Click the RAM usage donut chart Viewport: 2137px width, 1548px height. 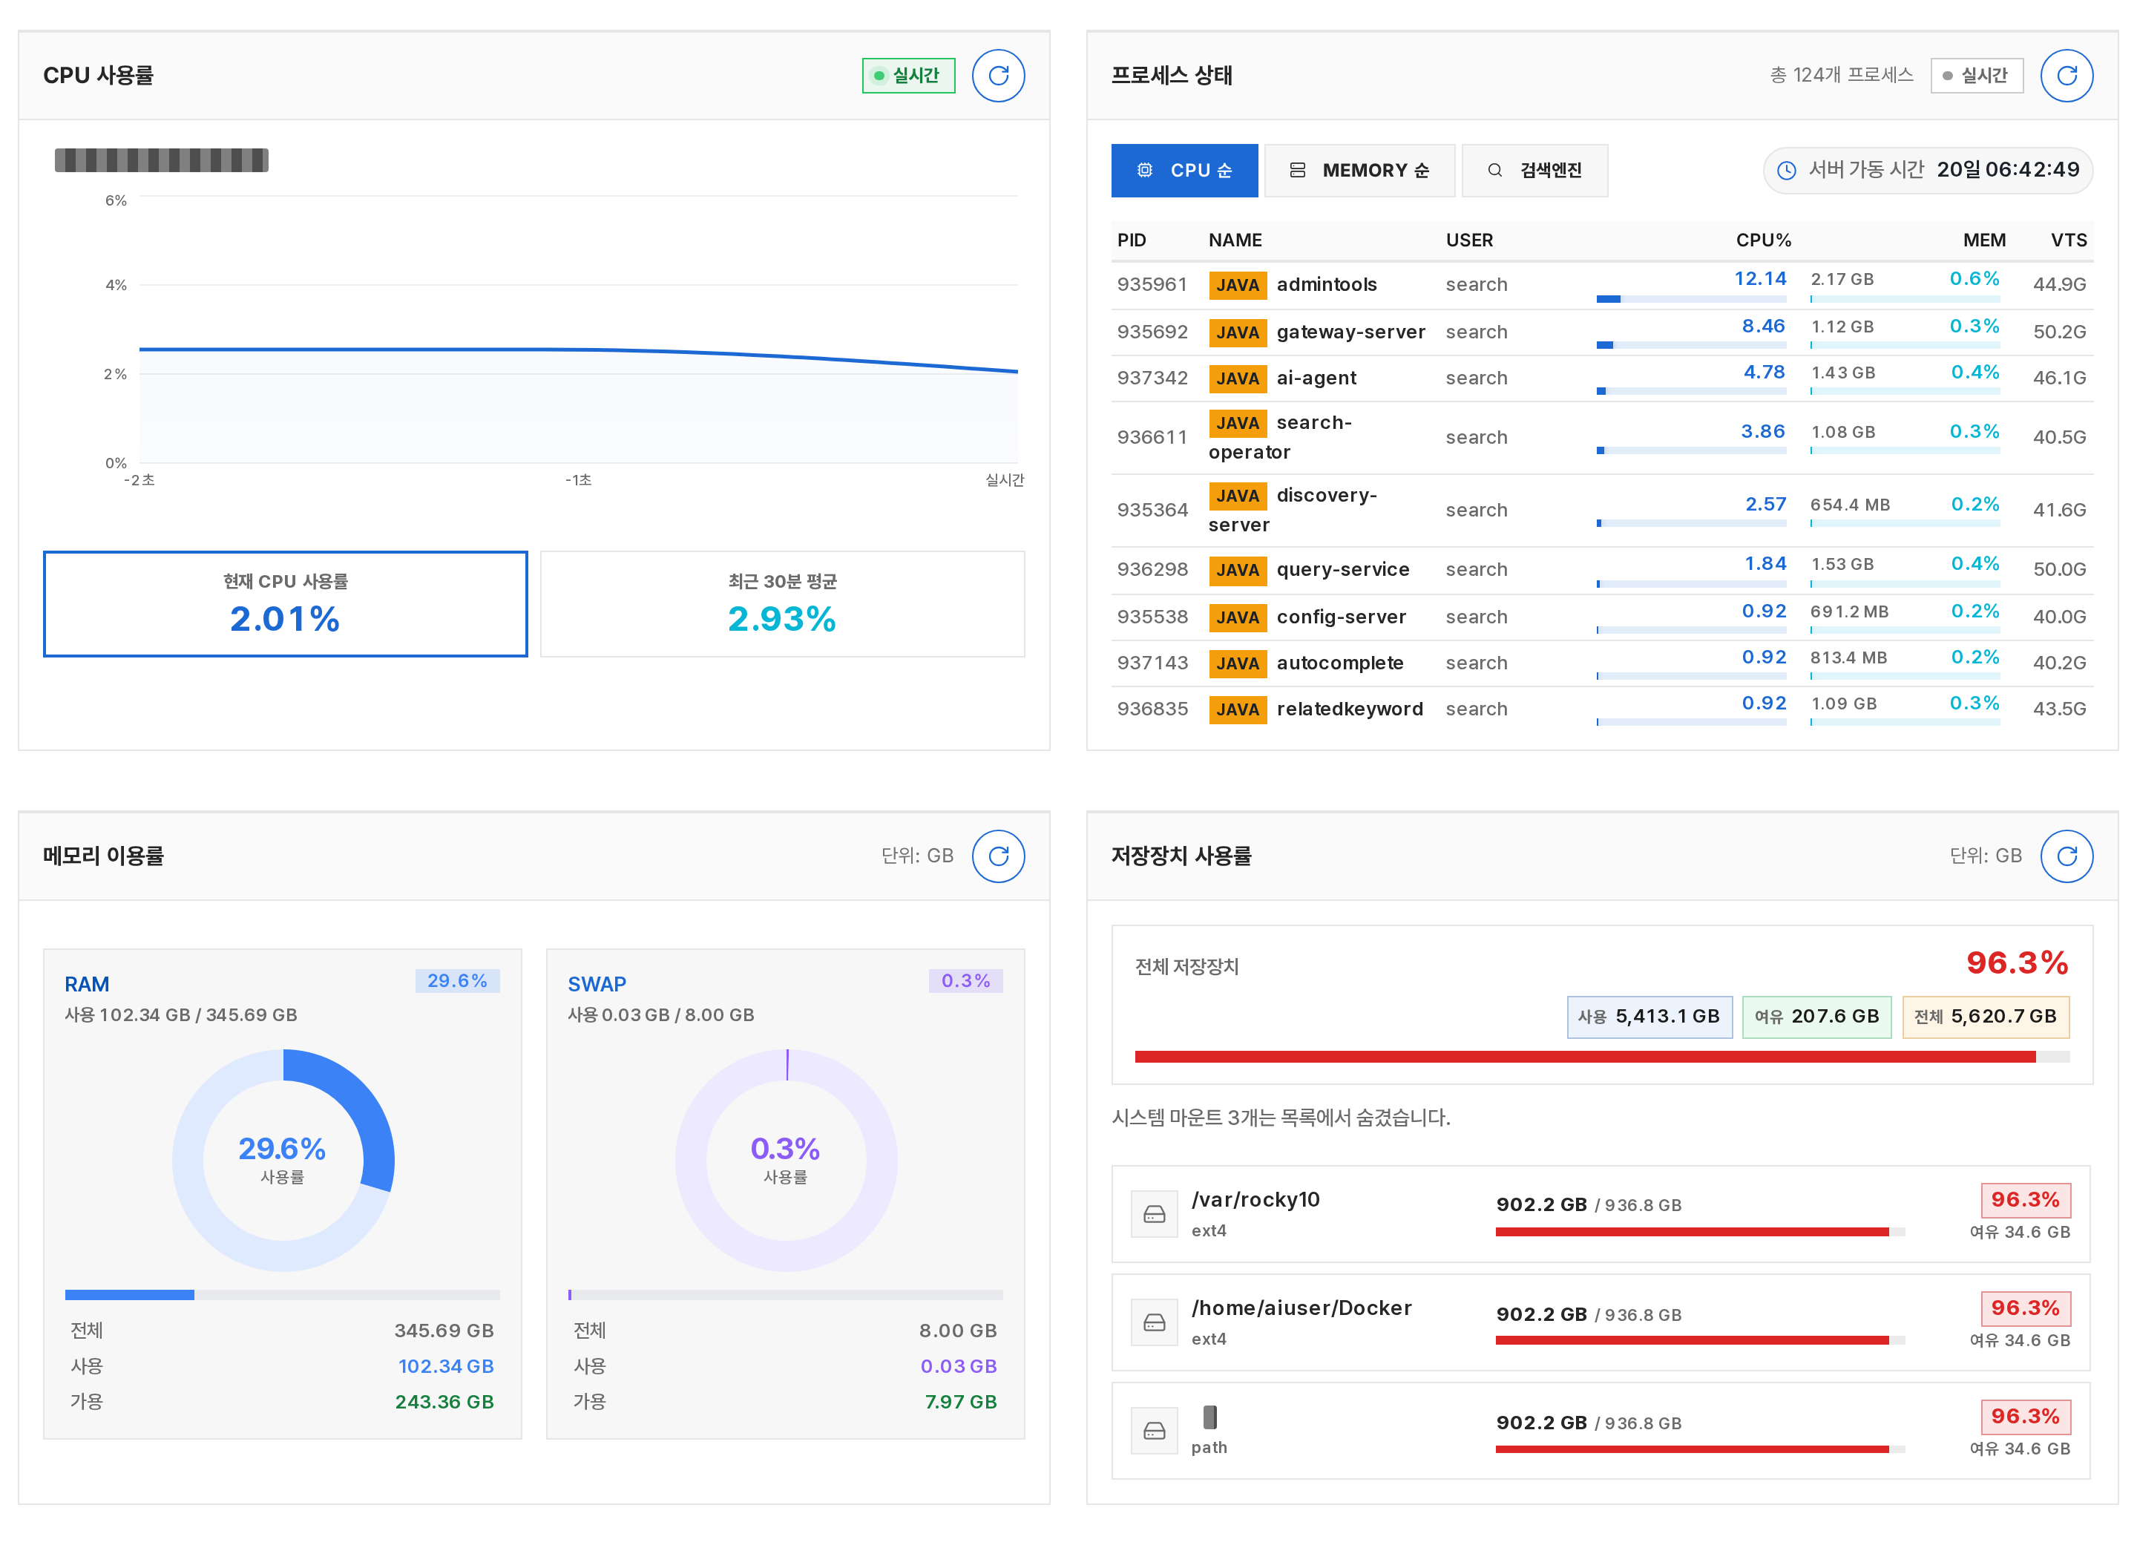tap(283, 1160)
